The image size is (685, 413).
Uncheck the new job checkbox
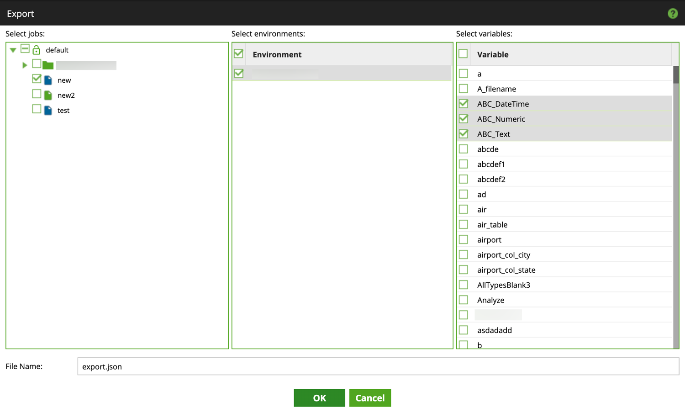tap(37, 79)
